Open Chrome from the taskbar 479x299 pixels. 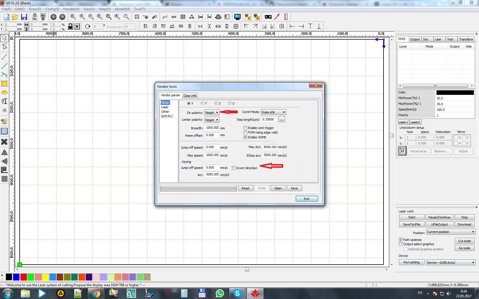[x=96, y=293]
